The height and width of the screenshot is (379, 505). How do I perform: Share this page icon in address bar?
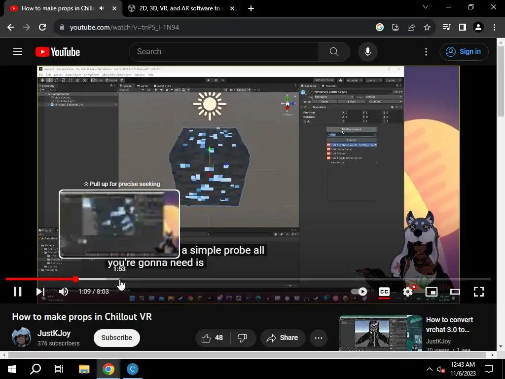tap(411, 27)
